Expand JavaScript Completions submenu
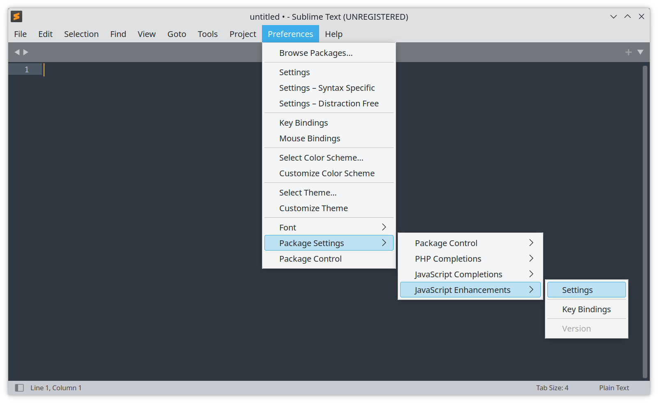Viewport: 658px width, 403px height. tap(470, 274)
